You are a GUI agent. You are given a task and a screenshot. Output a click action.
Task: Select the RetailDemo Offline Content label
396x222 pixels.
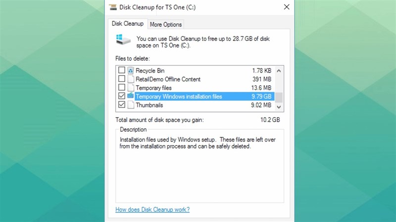(x=168, y=79)
